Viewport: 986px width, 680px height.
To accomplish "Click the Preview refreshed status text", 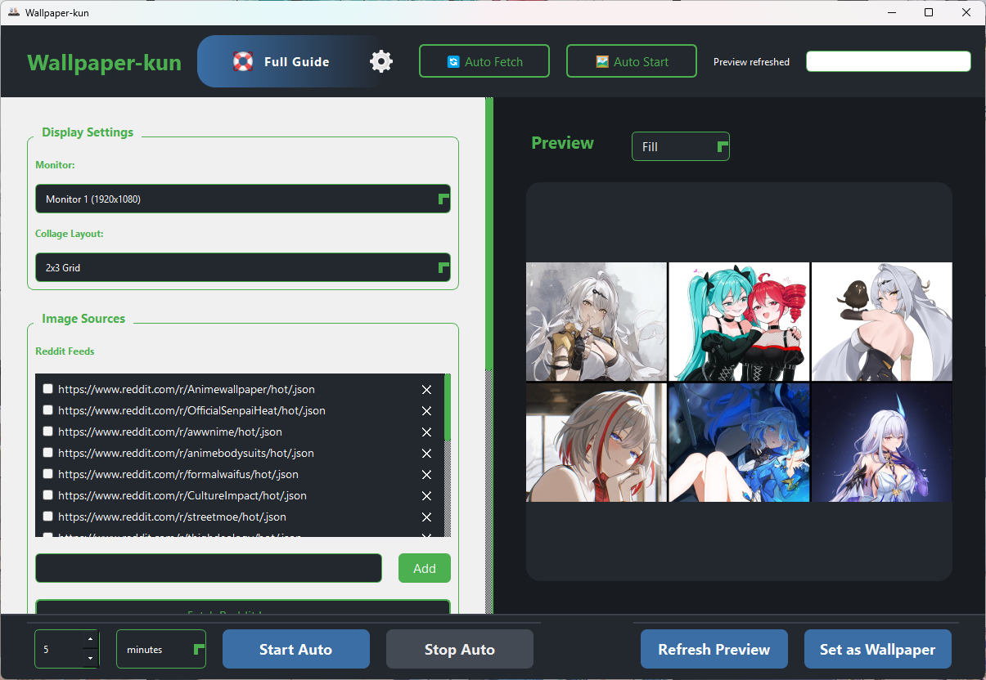I will [751, 62].
